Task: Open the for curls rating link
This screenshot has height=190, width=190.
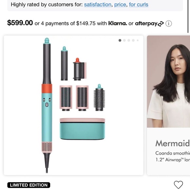Action: point(139,5)
